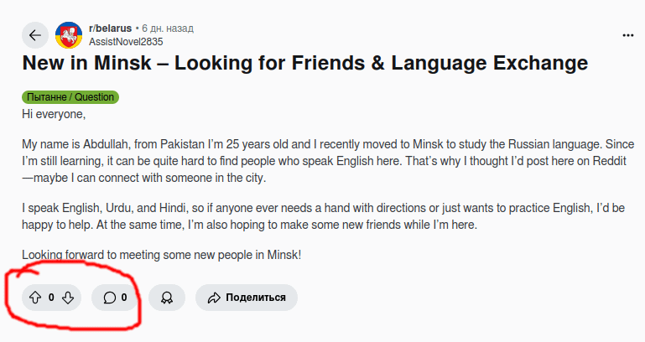Click the share arrow icon
The height and width of the screenshot is (342, 645).
(213, 297)
